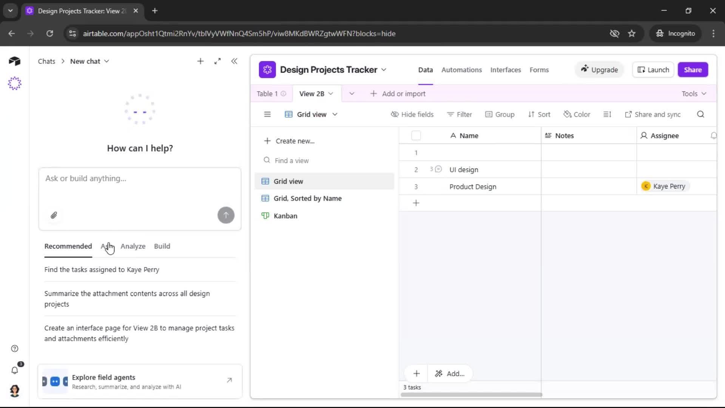Viewport: 725px width, 408px height.
Task: Open the row height settings icon
Action: [607, 114]
